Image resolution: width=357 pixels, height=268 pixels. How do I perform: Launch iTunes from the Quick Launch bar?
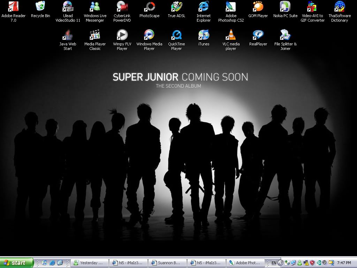[x=44, y=263]
